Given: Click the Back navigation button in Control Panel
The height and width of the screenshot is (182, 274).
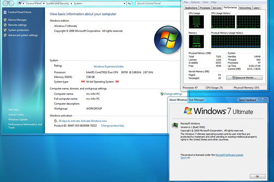Looking at the screenshot, I should tap(5, 3).
